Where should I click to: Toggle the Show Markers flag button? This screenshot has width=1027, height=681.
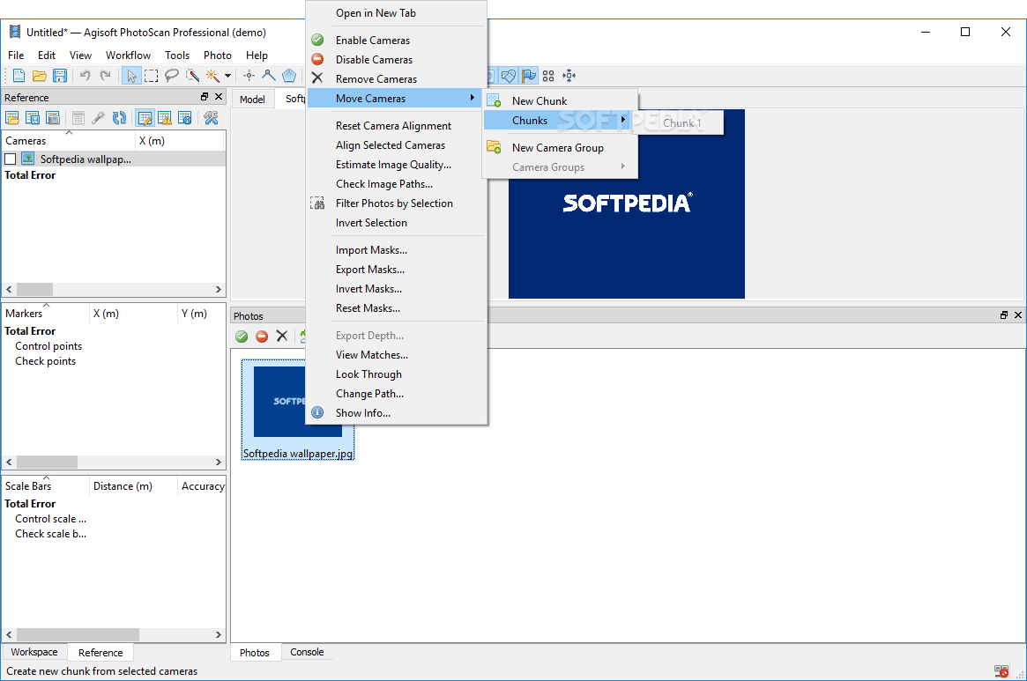(528, 76)
